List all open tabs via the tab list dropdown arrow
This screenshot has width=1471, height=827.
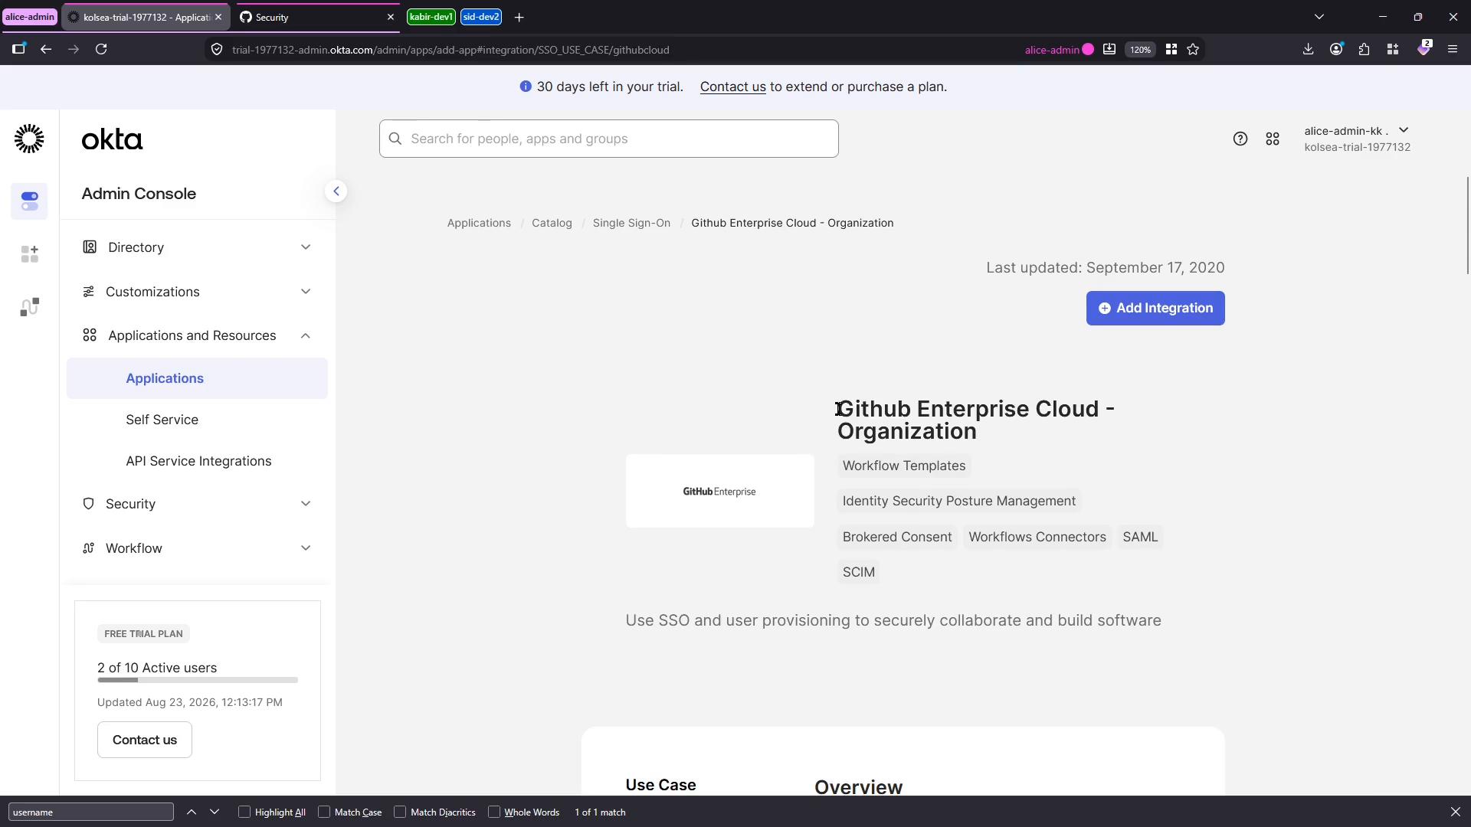[x=1319, y=17]
